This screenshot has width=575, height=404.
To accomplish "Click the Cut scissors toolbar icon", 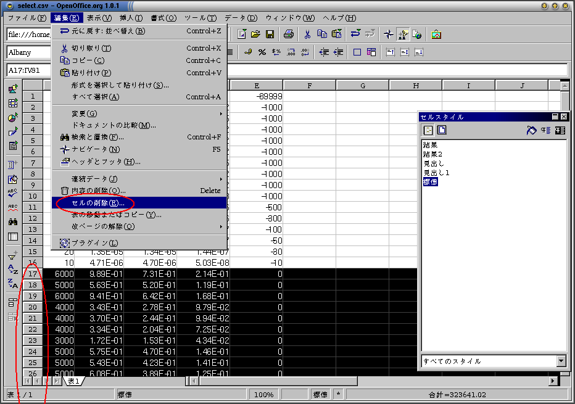I will (307, 35).
